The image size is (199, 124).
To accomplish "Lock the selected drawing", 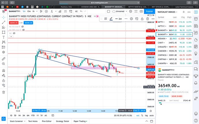I will point(142,19).
